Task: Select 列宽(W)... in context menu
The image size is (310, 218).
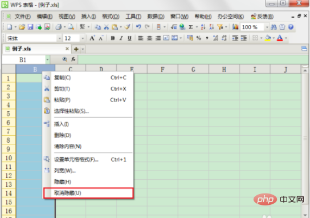Action: [x=88, y=171]
